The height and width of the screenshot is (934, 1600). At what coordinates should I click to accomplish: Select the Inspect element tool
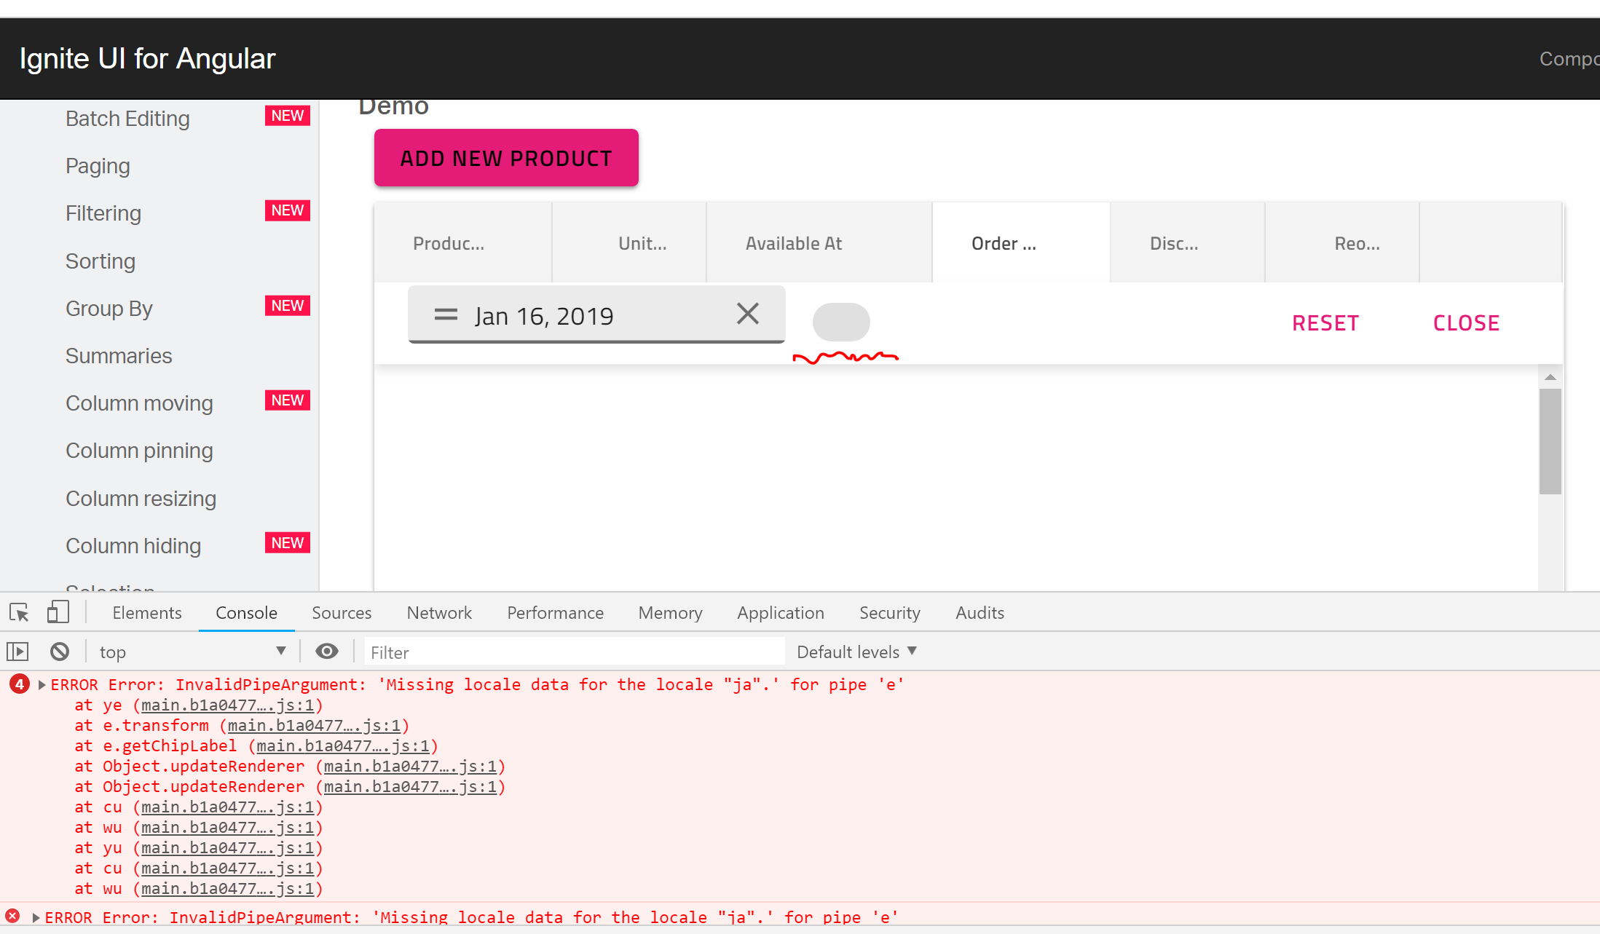coord(18,612)
